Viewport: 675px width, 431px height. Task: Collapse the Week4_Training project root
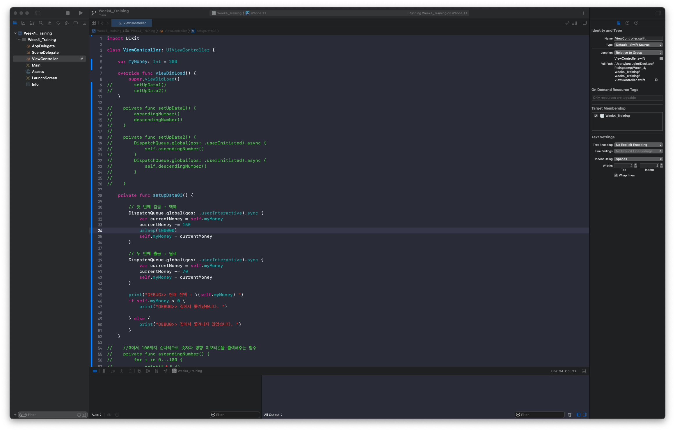pyautogui.click(x=15, y=33)
